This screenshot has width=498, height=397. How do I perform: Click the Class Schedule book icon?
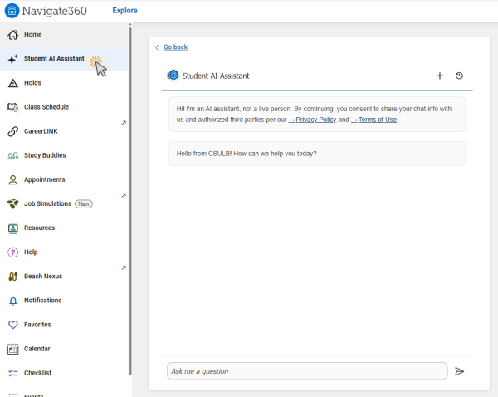tap(13, 107)
